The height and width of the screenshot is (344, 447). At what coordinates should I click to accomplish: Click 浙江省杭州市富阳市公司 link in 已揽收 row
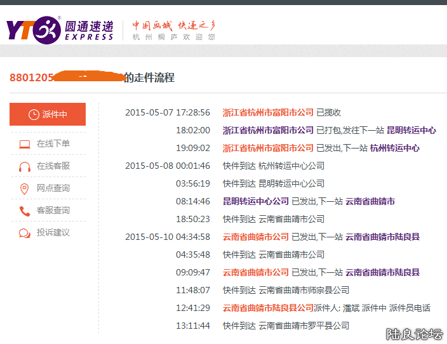click(268, 112)
